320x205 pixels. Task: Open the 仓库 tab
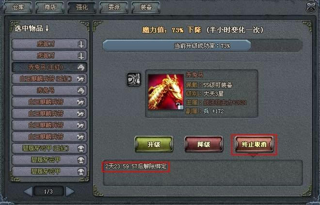[x=18, y=7]
